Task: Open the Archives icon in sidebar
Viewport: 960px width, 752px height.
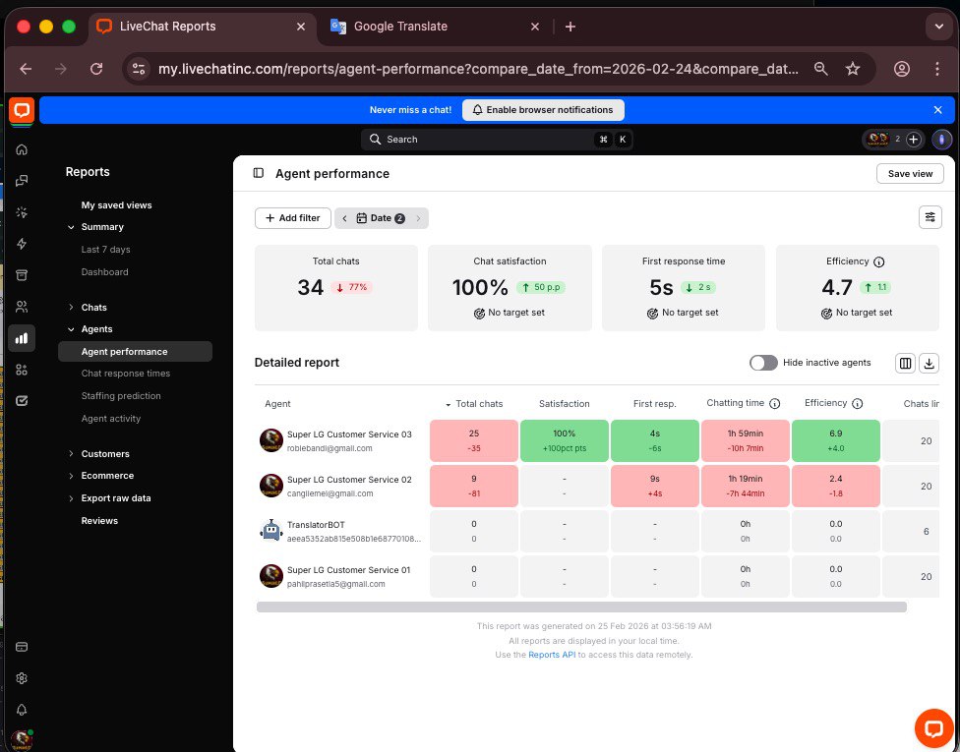Action: coord(22,275)
